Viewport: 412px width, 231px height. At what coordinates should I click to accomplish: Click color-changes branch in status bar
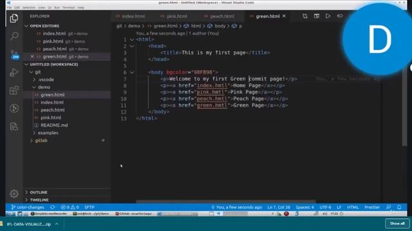coord(28,207)
